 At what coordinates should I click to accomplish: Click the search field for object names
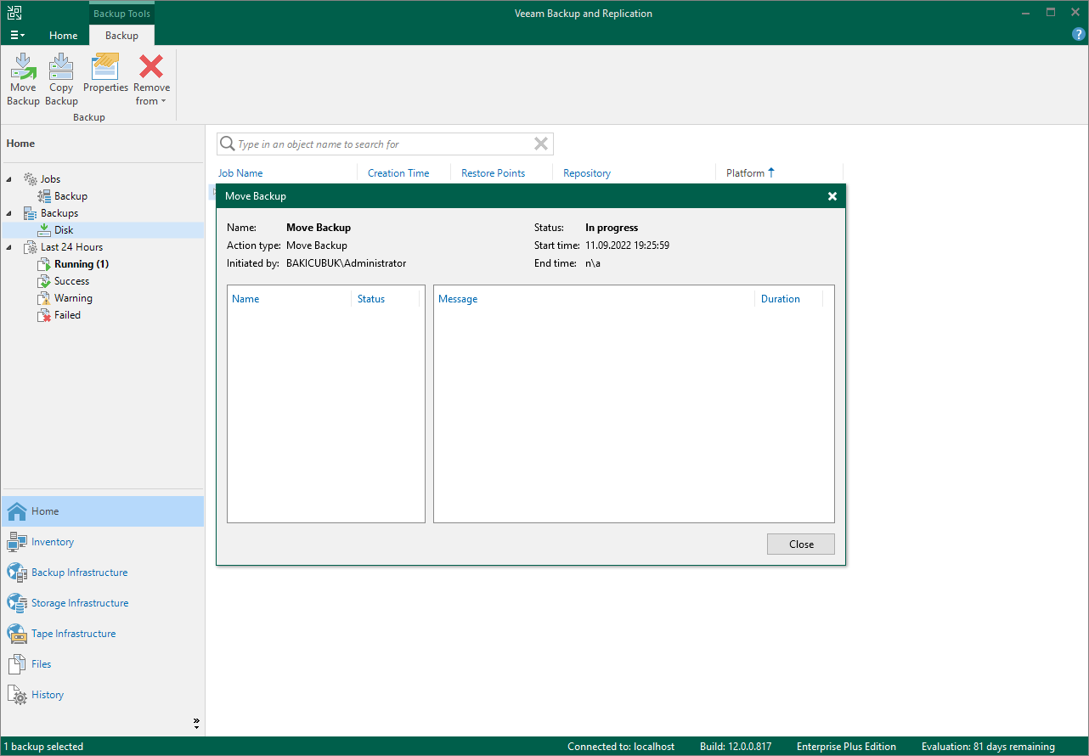coord(385,144)
